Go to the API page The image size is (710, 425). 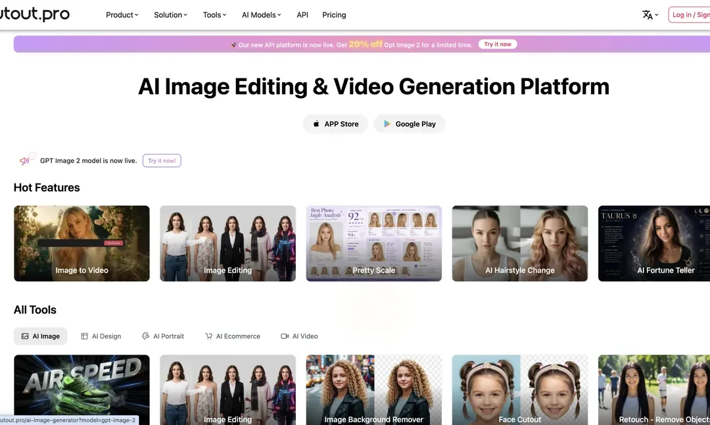coord(302,15)
